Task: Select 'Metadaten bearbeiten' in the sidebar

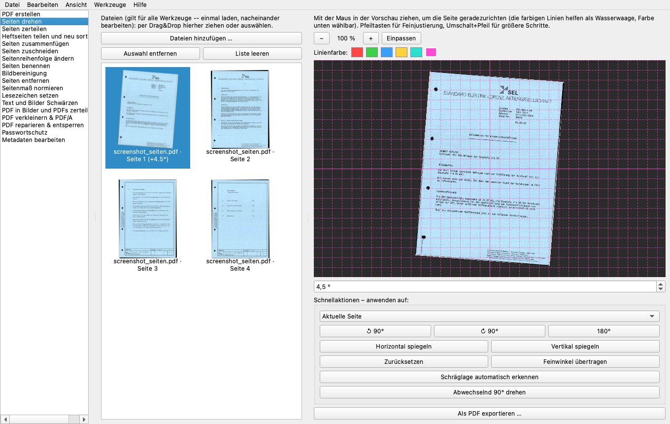Action: point(44,140)
